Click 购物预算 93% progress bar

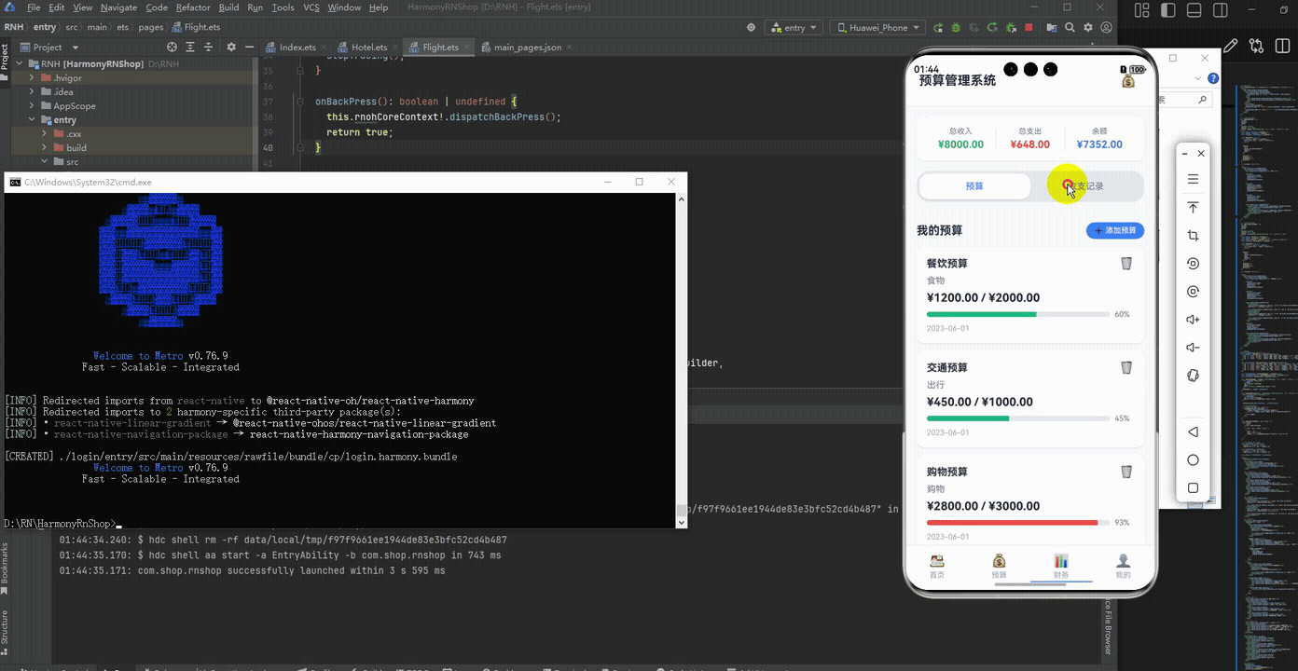tap(1017, 523)
